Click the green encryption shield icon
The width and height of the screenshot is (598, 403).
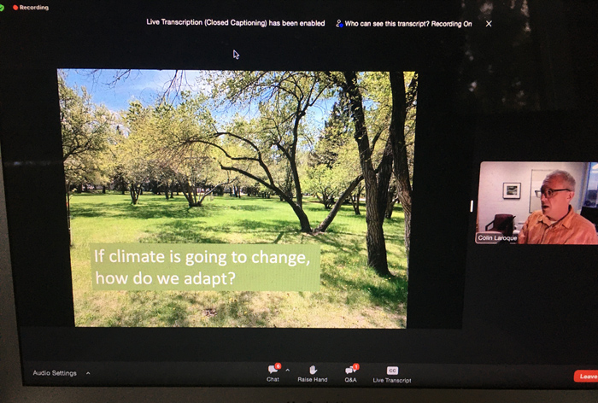3,7
